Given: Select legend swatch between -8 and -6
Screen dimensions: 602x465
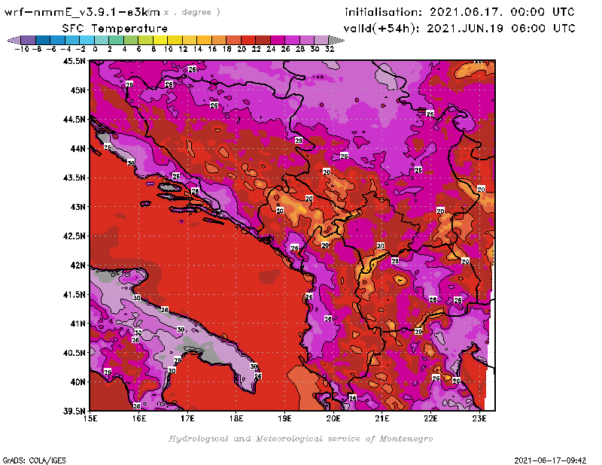Looking at the screenshot, I should pos(43,40).
